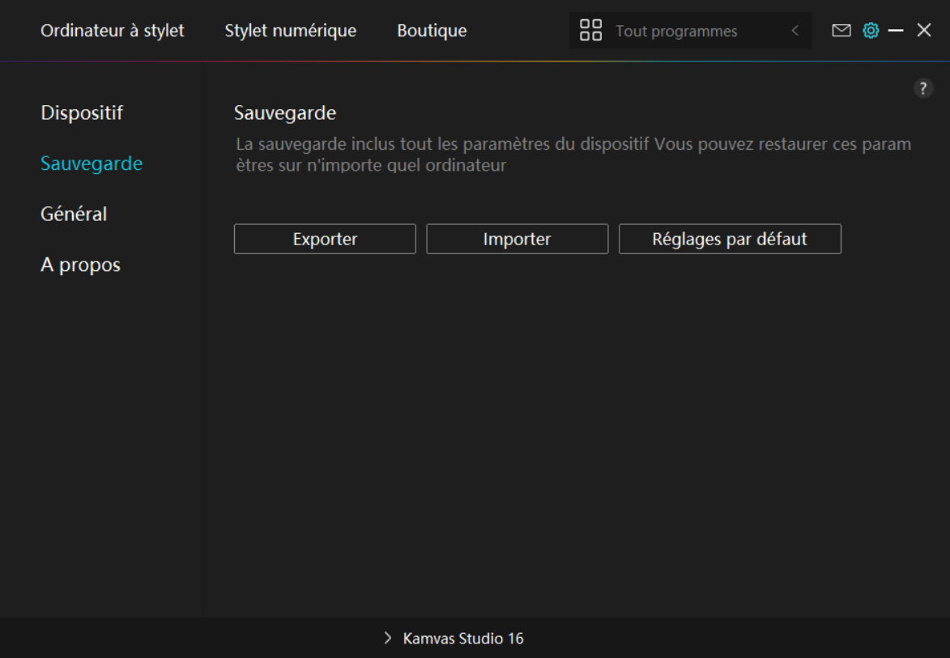Switch to the Ordinateur à stylet tab
This screenshot has width=950, height=658.
coord(113,31)
